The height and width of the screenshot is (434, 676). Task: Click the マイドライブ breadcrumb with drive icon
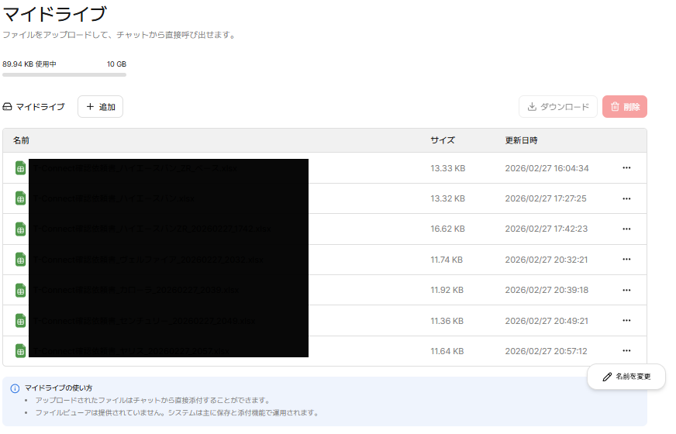(x=33, y=106)
